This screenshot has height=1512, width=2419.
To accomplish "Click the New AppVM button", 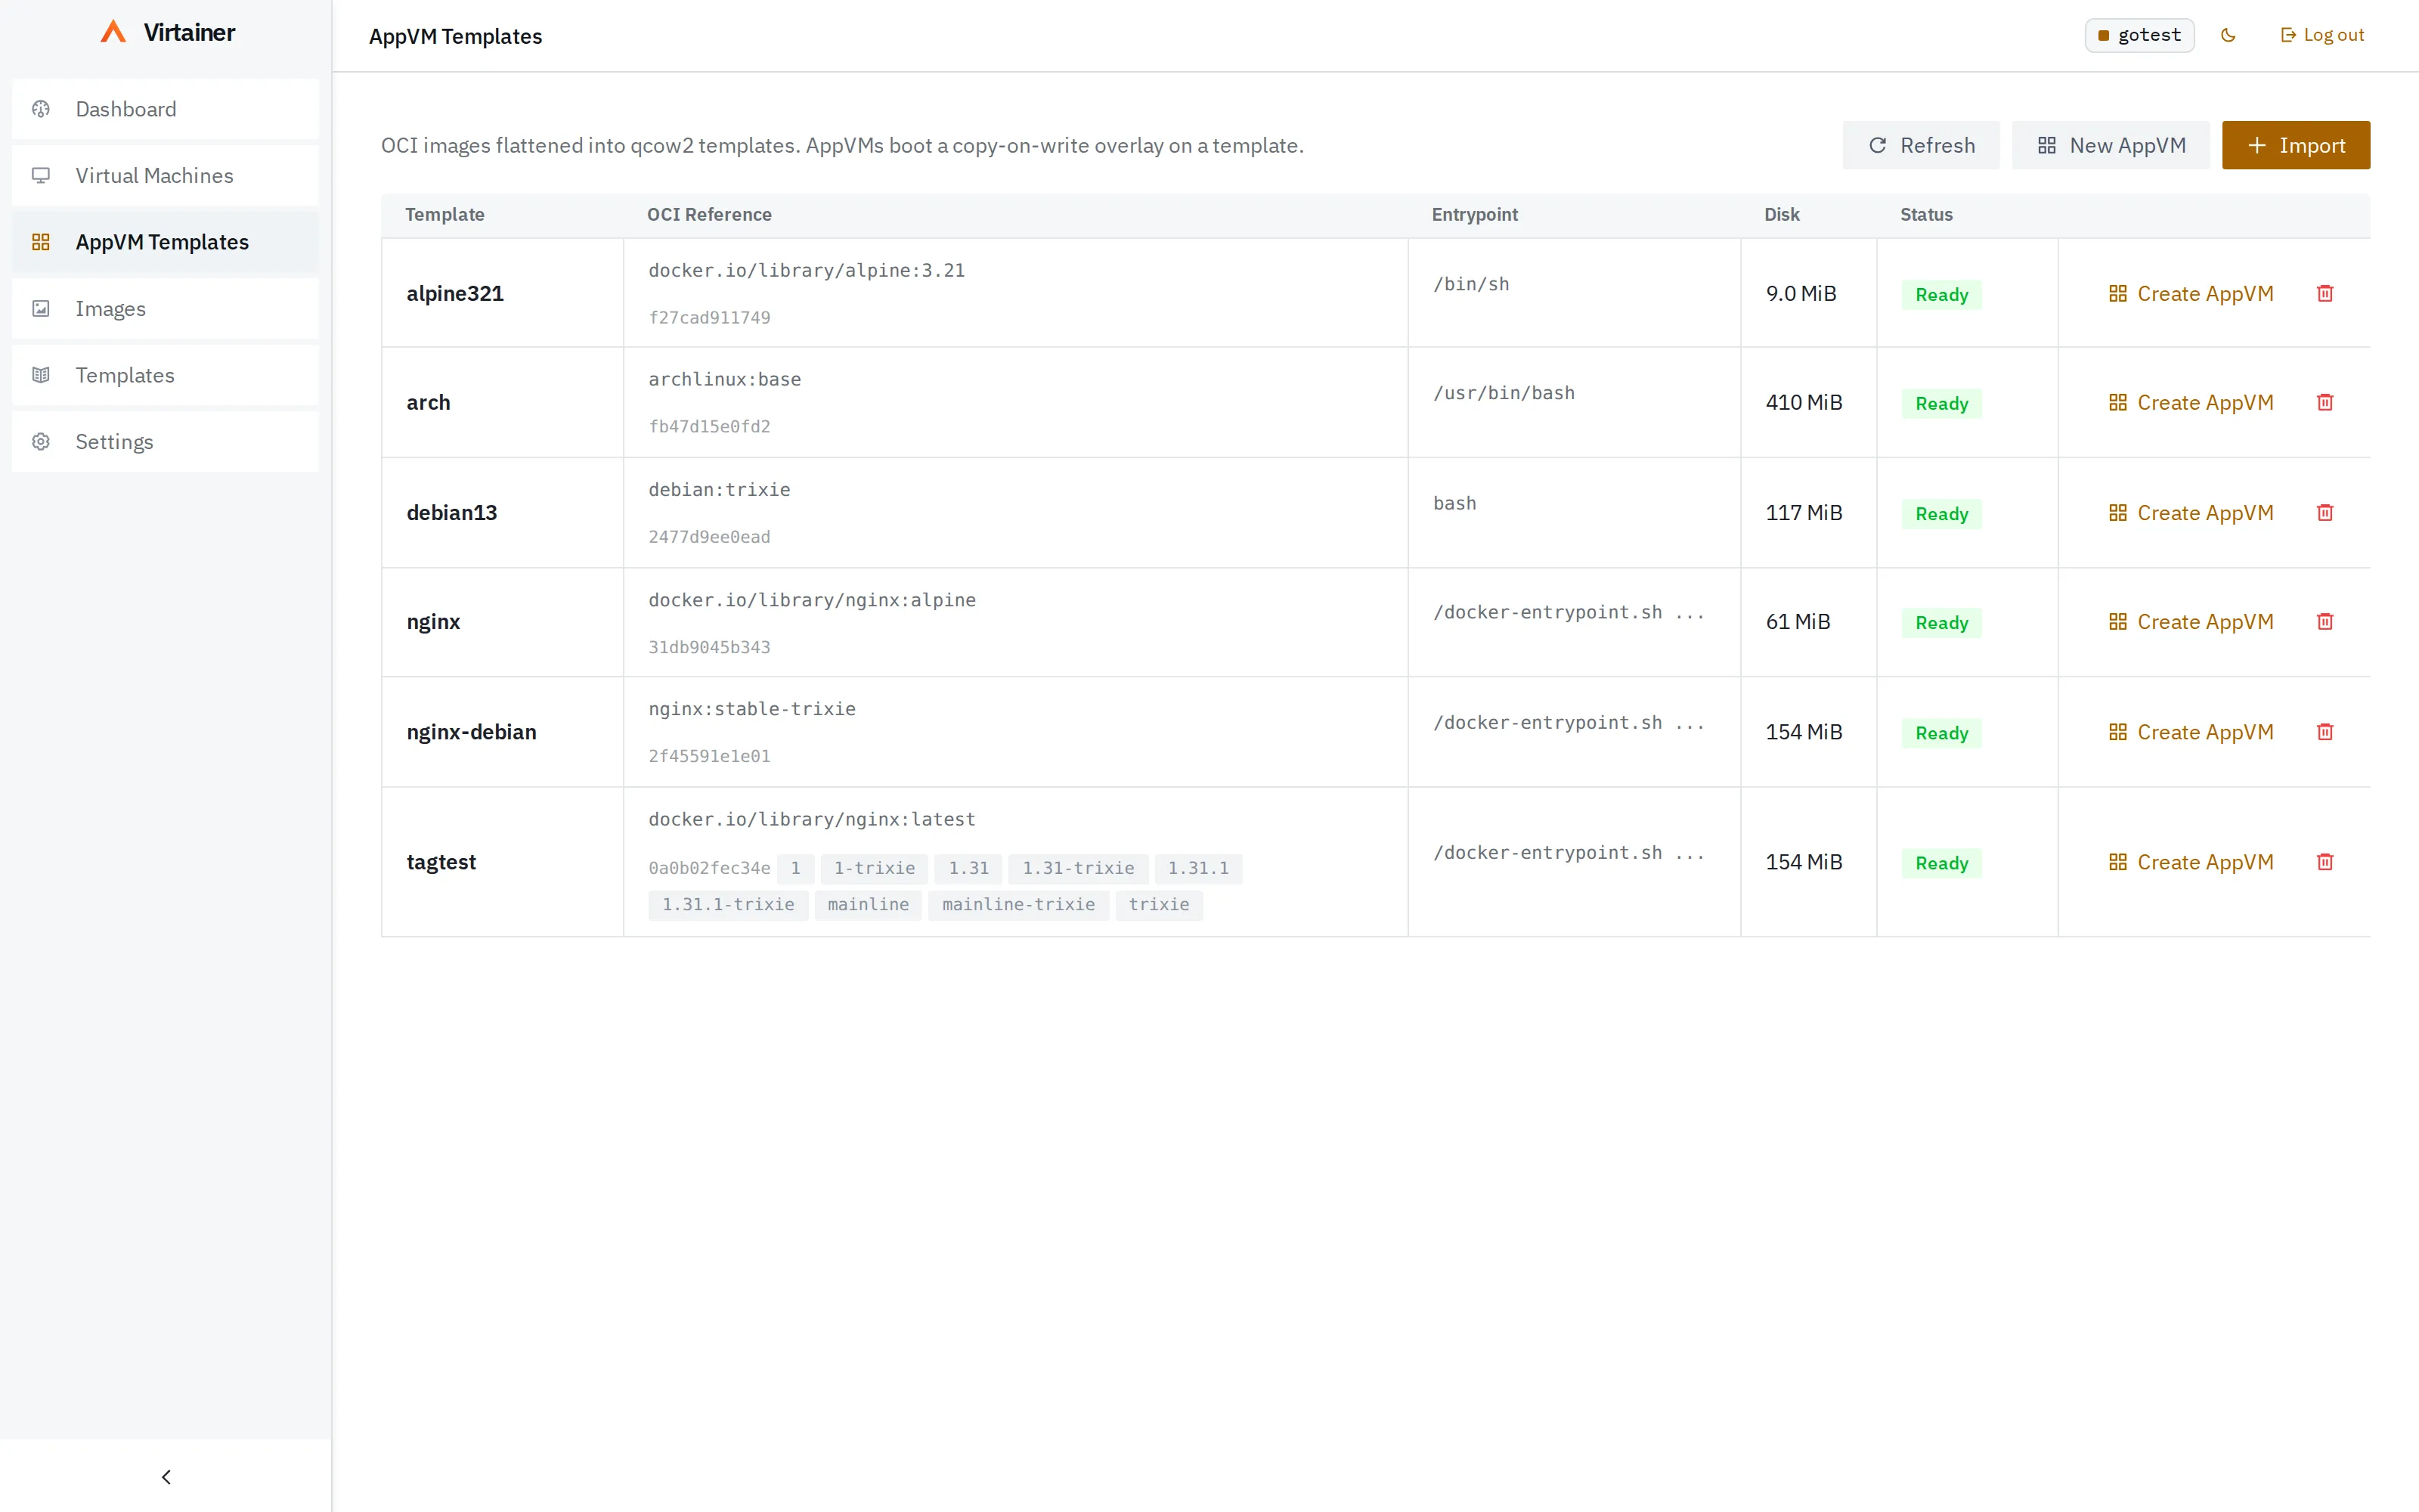I will click(x=2111, y=145).
